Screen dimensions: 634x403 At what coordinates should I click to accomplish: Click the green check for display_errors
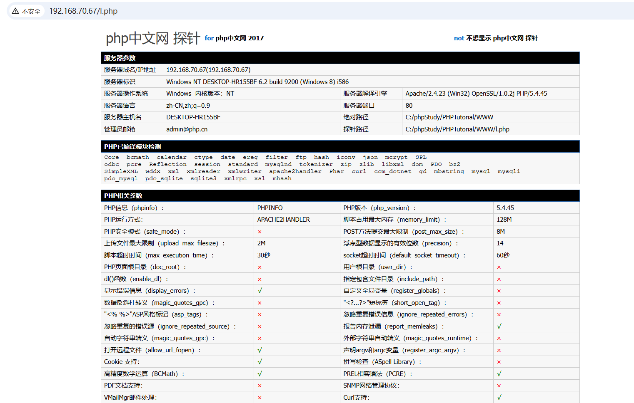pos(260,291)
